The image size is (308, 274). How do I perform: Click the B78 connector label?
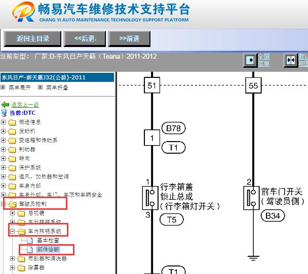tap(173, 128)
